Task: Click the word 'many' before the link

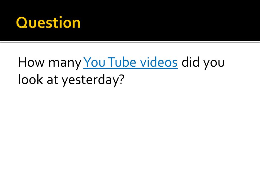Action: [65, 63]
